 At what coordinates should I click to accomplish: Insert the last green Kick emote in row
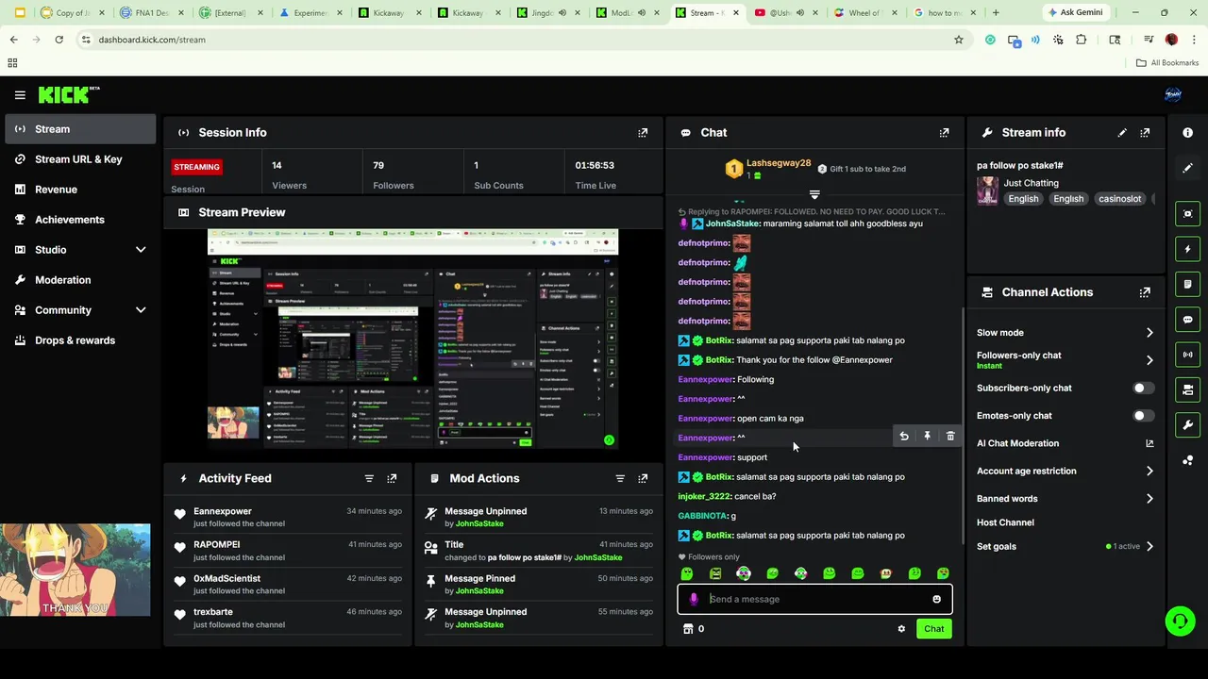[943, 573]
